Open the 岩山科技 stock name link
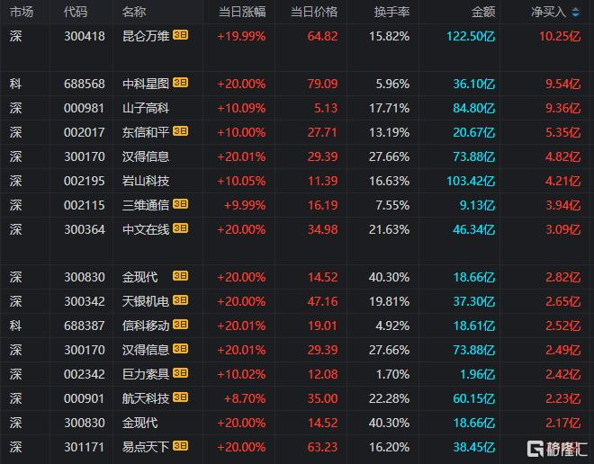This screenshot has width=594, height=464. point(146,181)
